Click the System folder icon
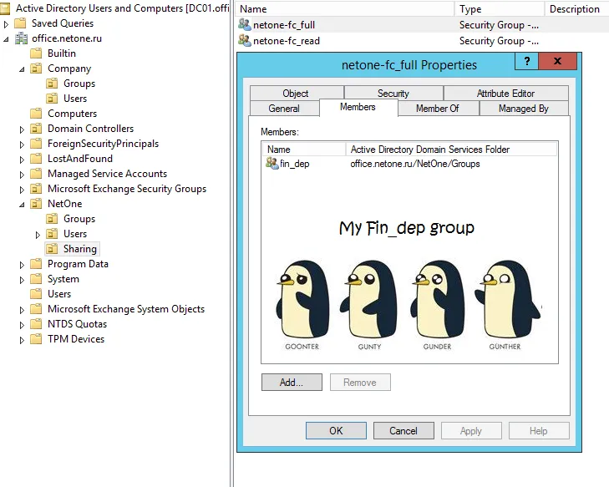Image resolution: width=609 pixels, height=487 pixels. 36,279
